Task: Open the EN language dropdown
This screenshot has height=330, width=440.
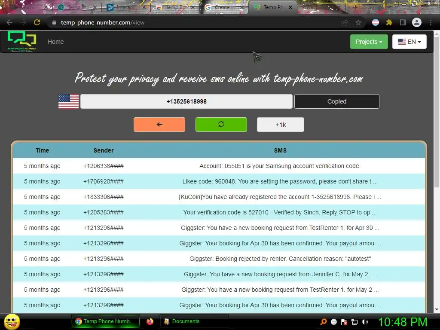Action: click(x=409, y=42)
